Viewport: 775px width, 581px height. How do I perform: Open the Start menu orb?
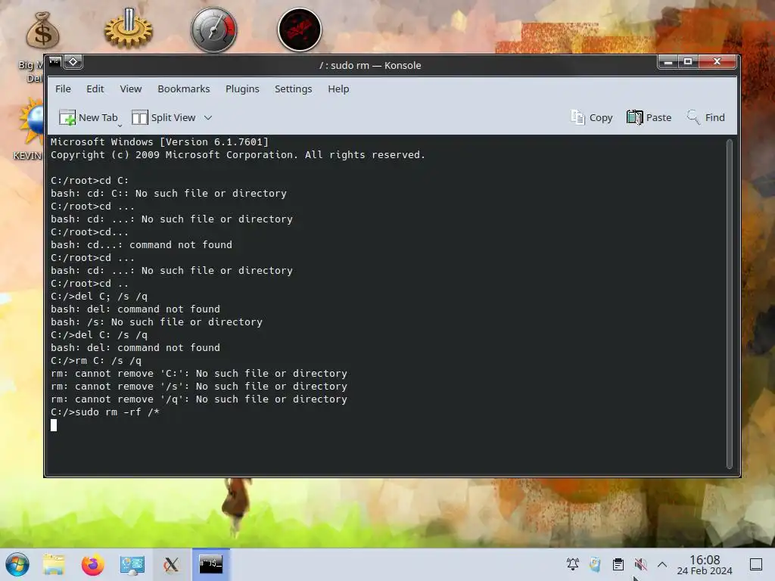coord(17,564)
